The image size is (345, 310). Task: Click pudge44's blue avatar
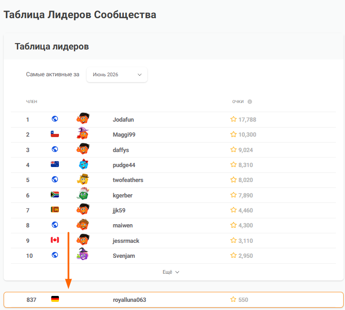tap(83, 164)
